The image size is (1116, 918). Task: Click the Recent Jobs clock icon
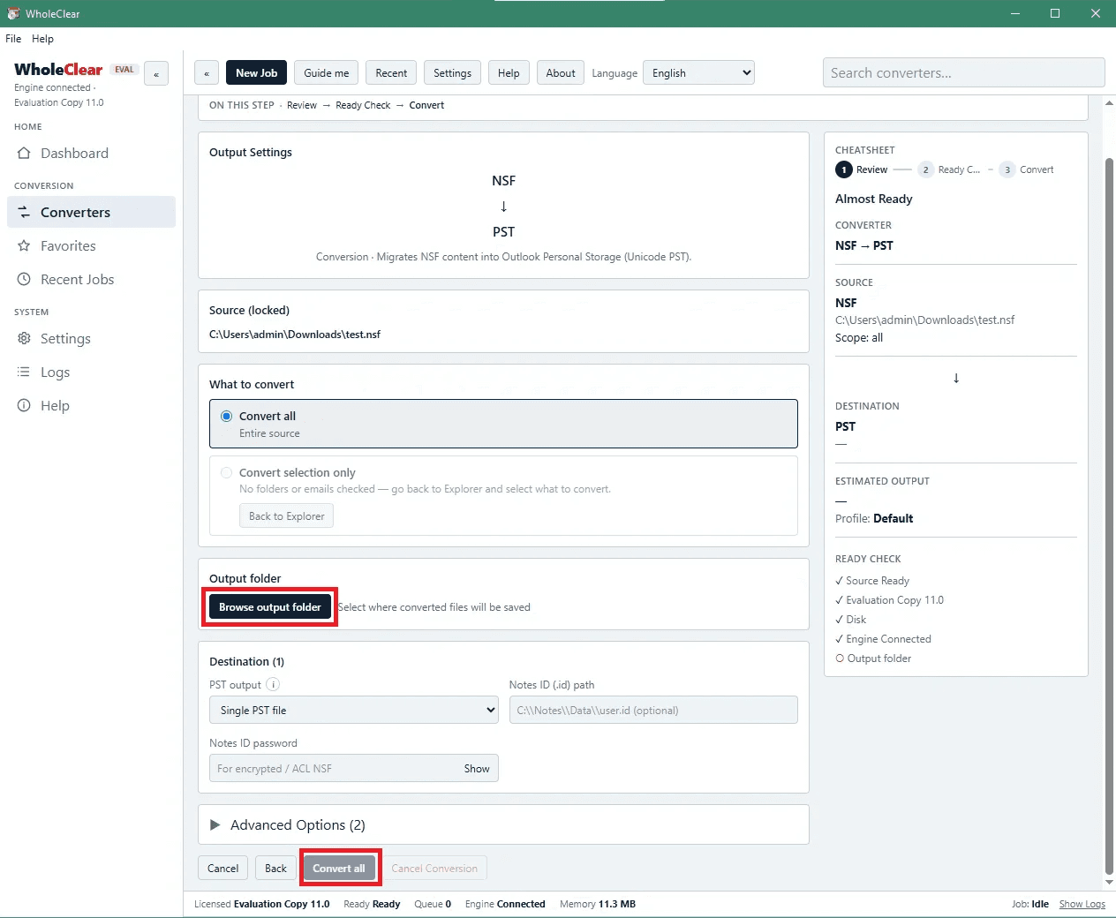click(24, 280)
